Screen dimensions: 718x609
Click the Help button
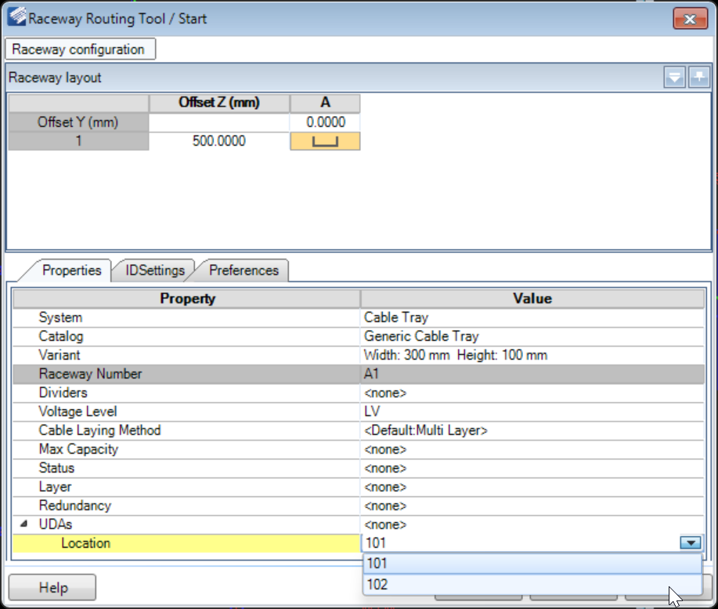(x=52, y=588)
